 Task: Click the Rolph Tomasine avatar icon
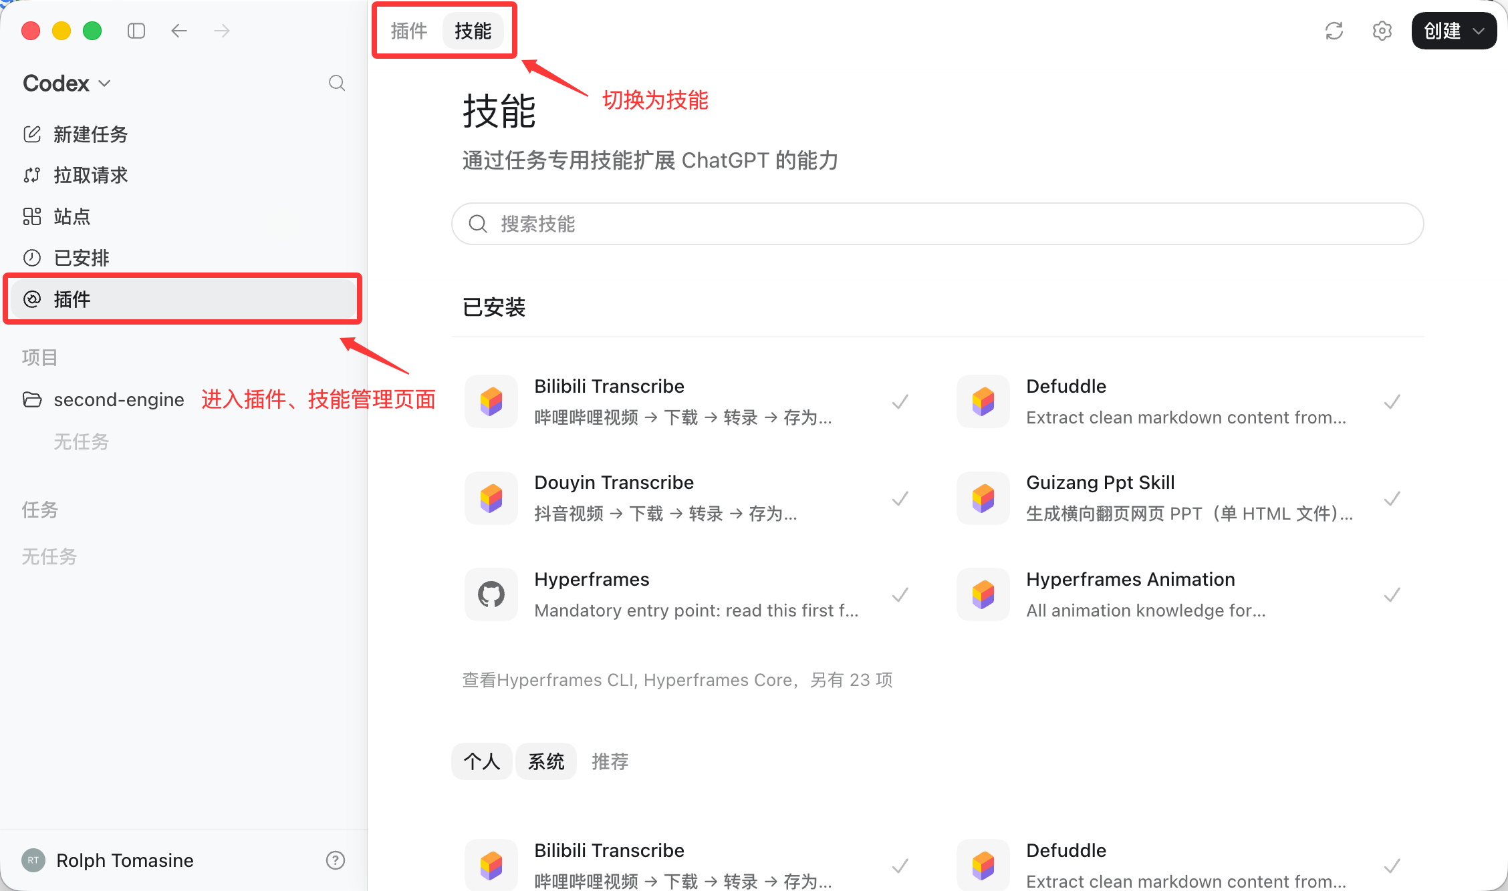tap(33, 860)
